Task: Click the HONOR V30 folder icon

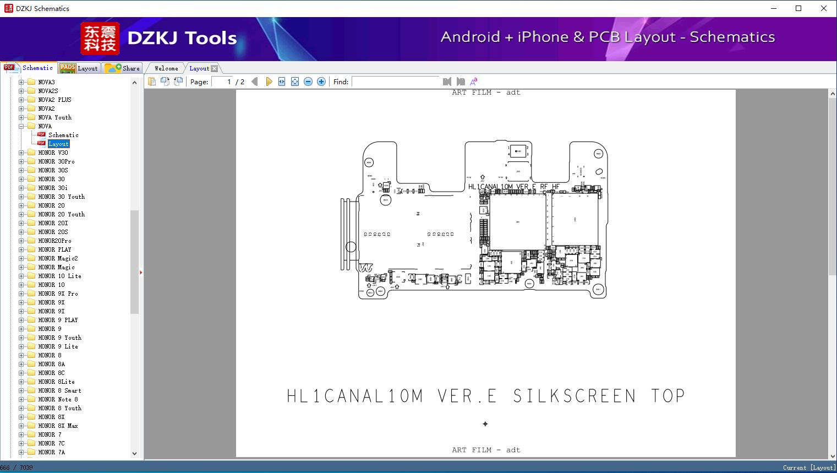Action: click(31, 153)
